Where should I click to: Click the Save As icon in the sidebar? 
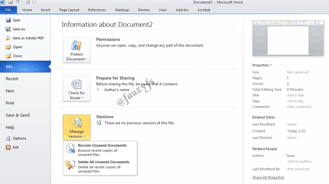point(8,29)
